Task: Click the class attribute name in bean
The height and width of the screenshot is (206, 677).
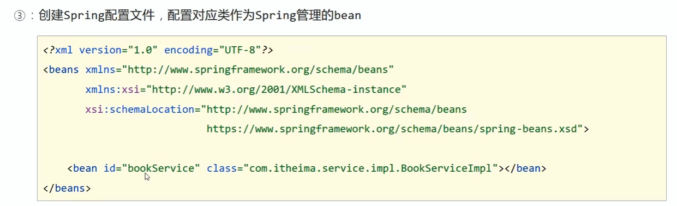Action: click(221, 168)
